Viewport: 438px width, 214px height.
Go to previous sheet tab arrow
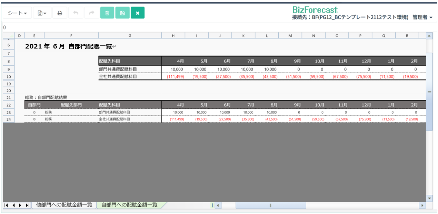(13, 205)
